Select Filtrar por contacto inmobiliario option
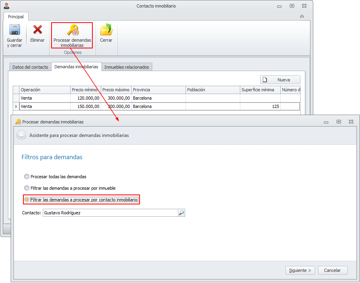 (81, 200)
